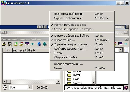The width and height of the screenshot is (130, 92).
Task: Click the seek bar right arrow
Action: (x=126, y=32)
